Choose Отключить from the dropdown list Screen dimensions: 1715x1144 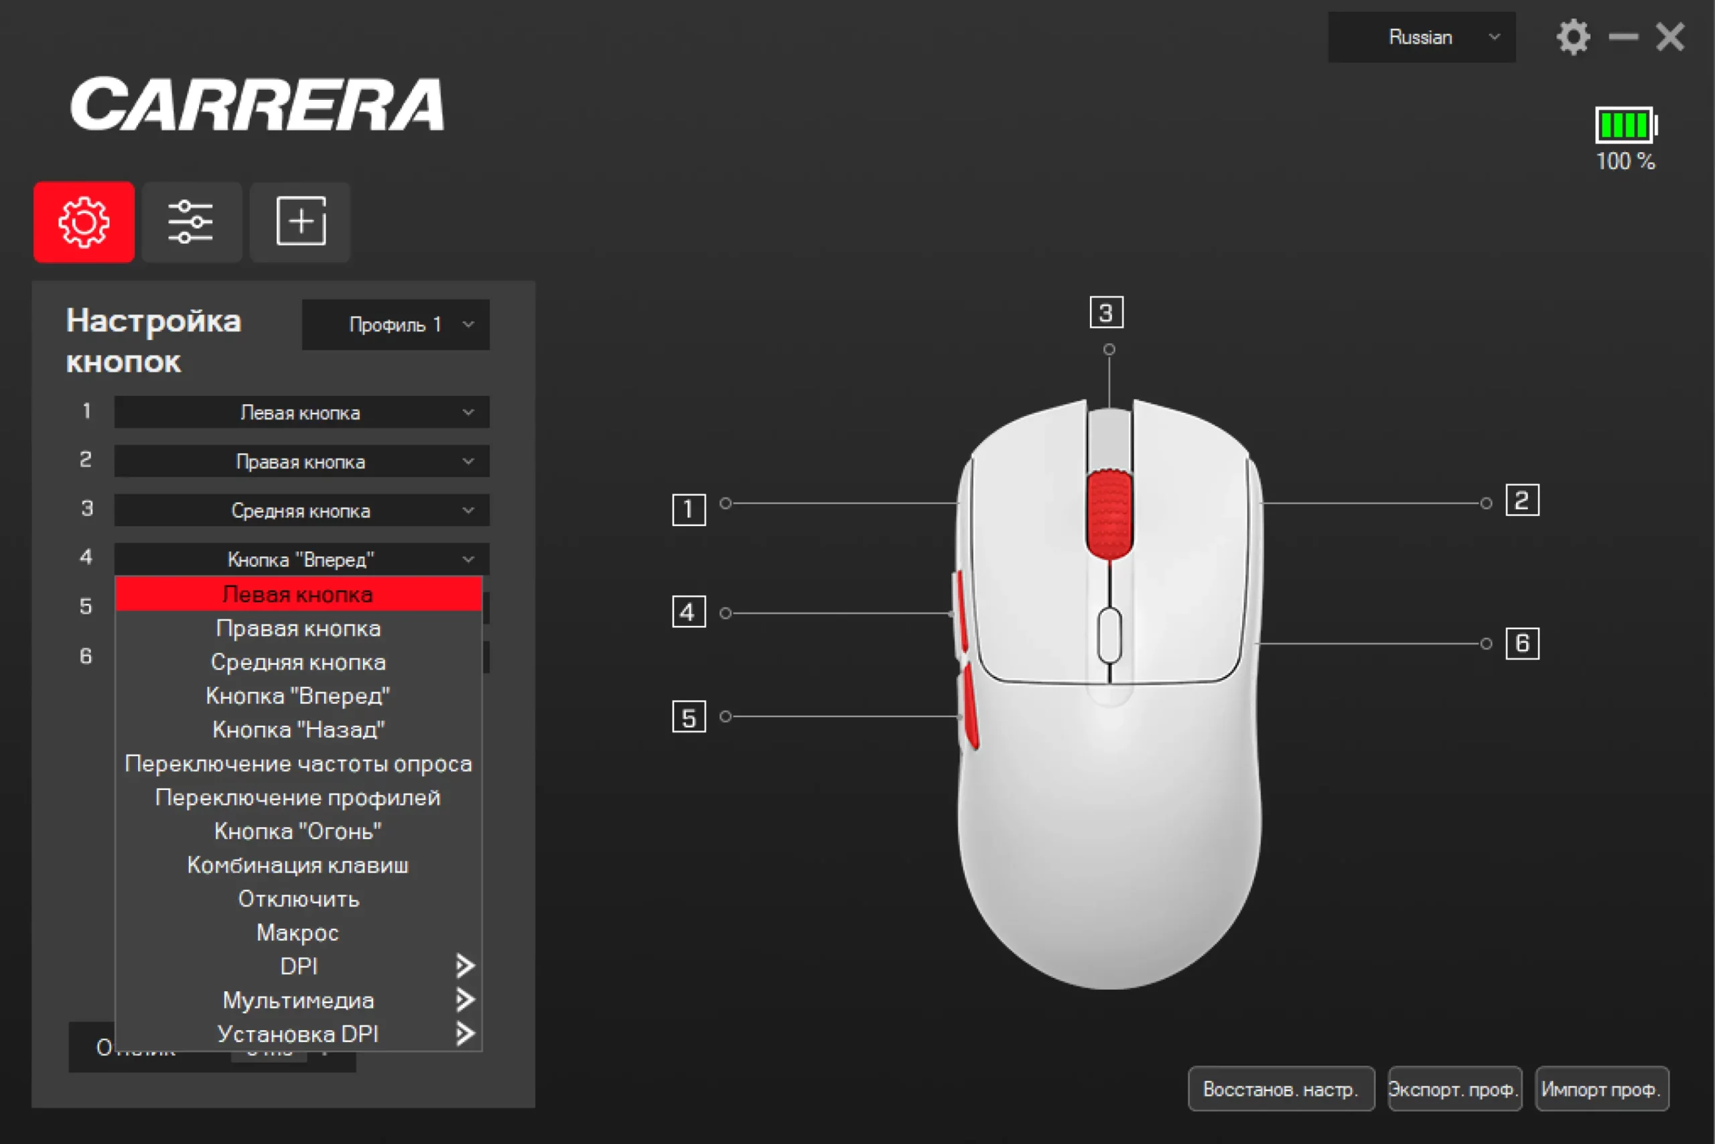[298, 899]
